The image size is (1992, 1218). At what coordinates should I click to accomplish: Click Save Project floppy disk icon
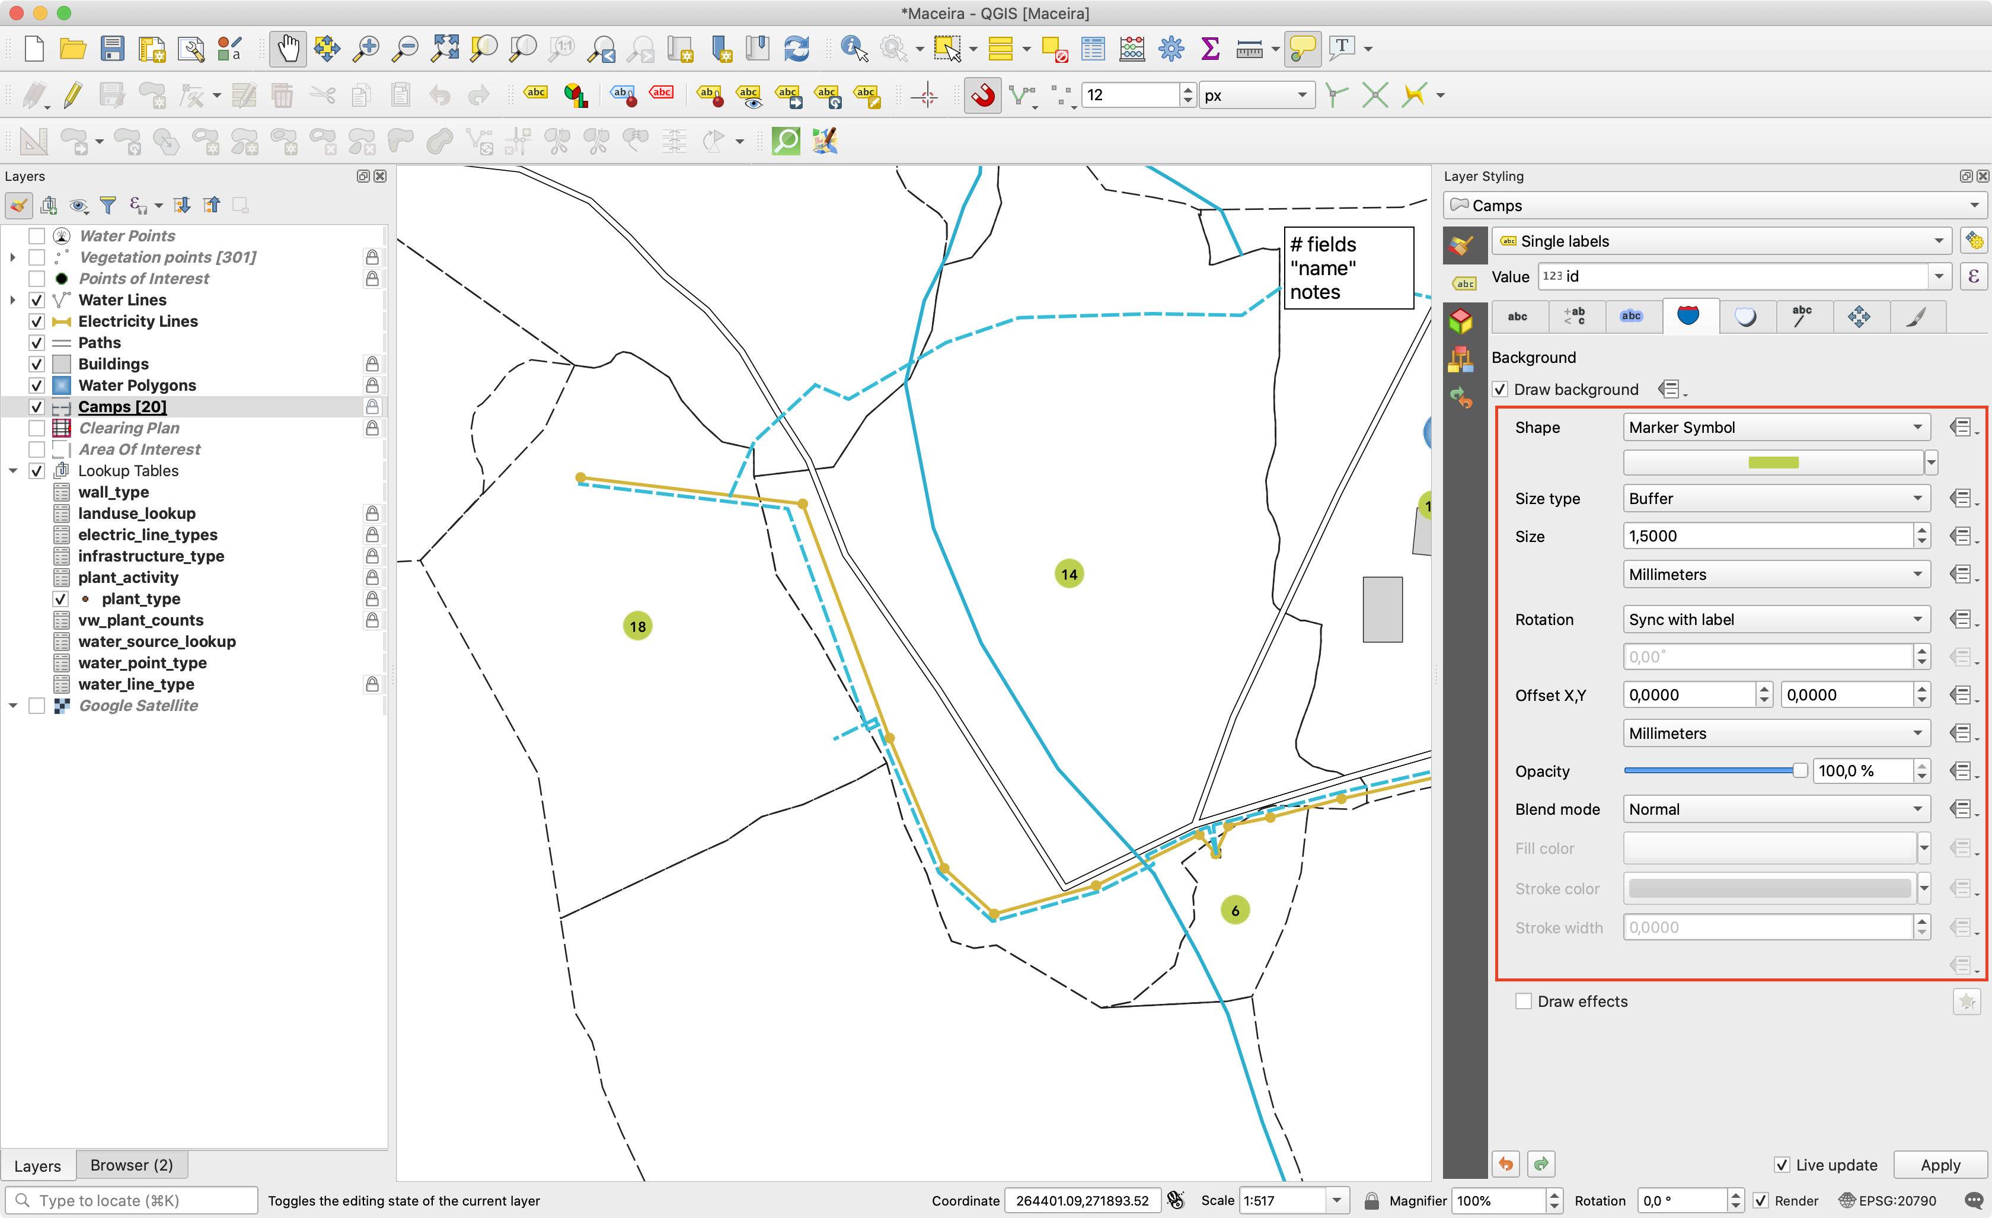(x=113, y=49)
